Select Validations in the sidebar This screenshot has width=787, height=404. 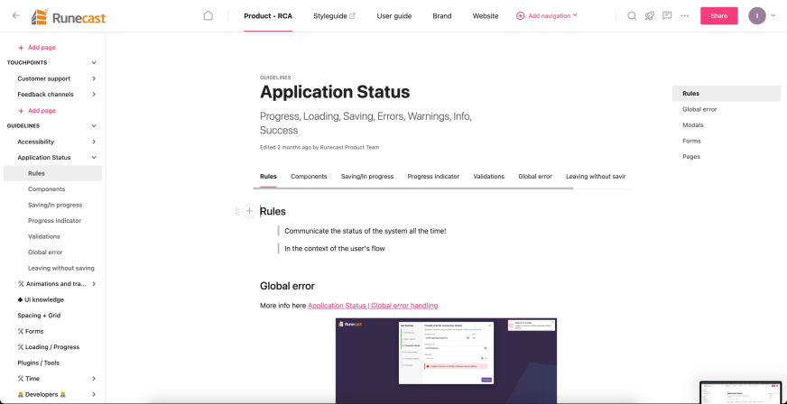coord(44,236)
